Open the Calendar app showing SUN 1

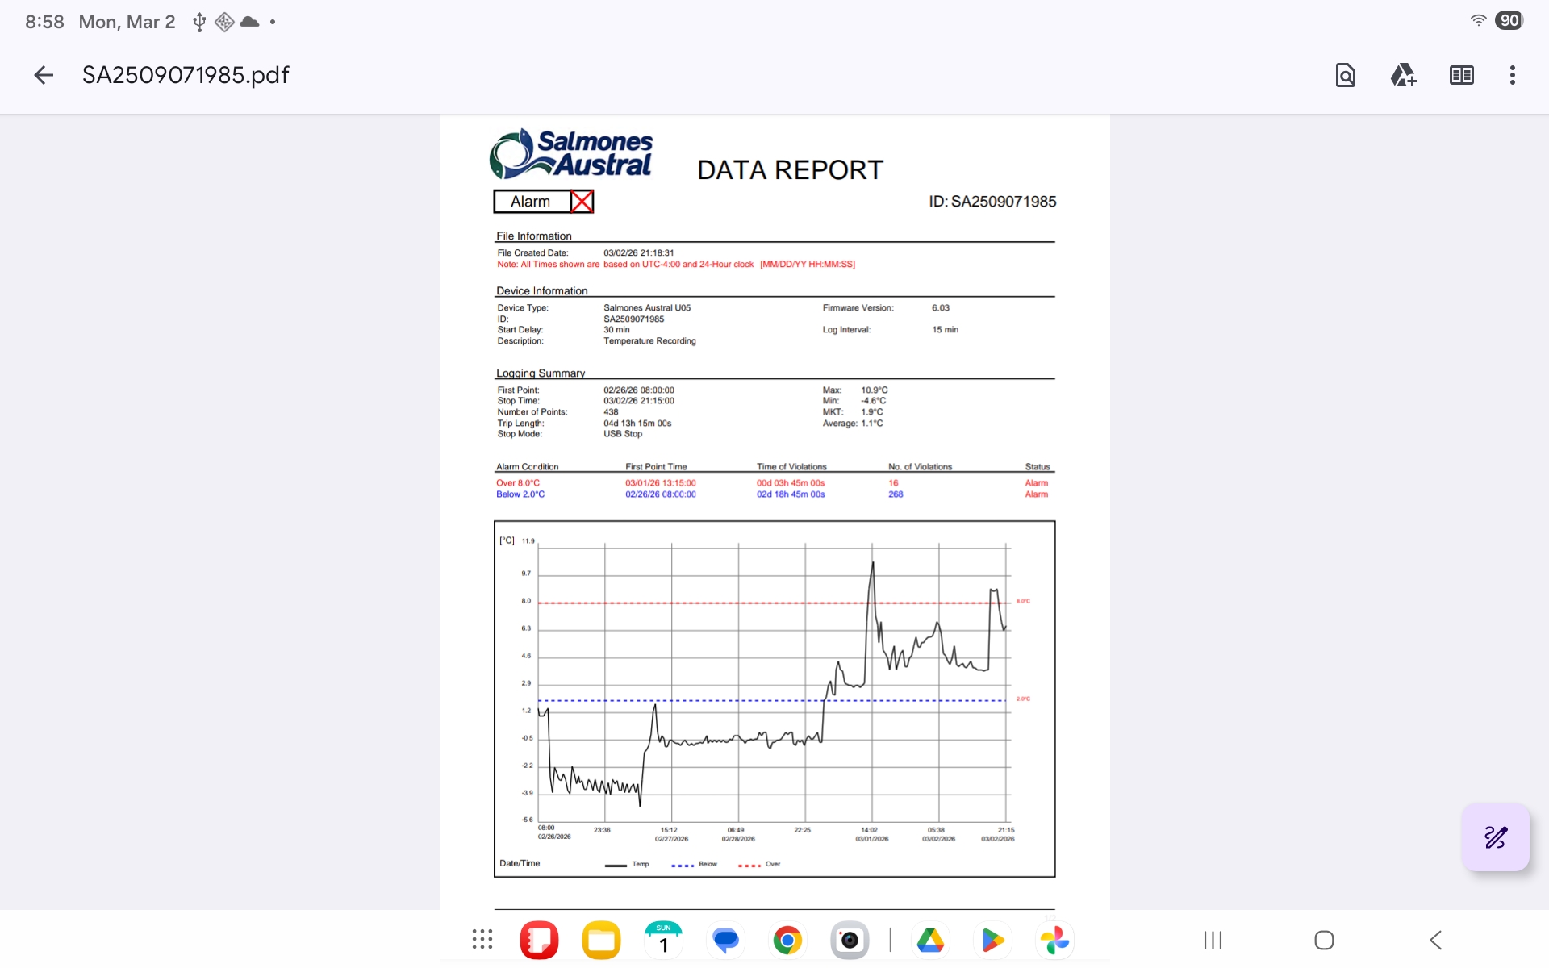pos(663,940)
